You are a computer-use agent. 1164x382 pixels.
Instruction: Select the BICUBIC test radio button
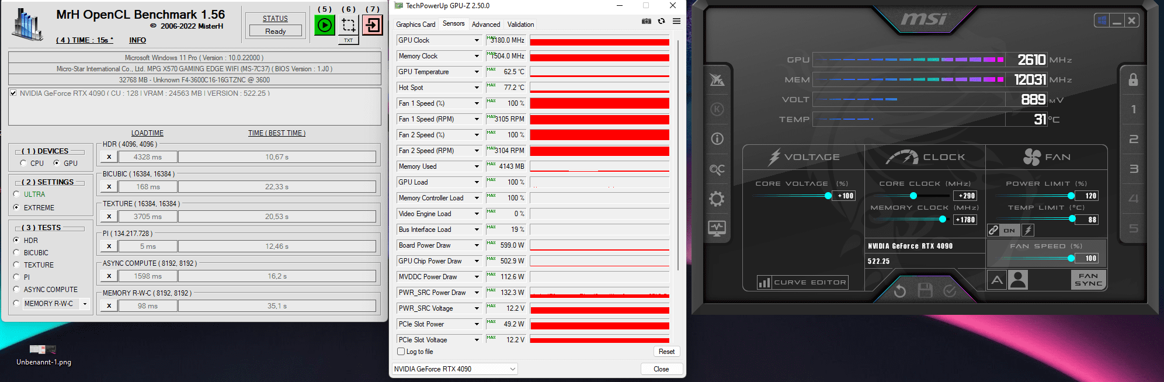tap(16, 252)
